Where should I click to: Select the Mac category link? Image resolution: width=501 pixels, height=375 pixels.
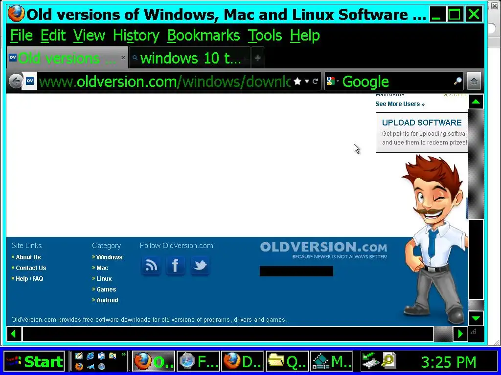pyautogui.click(x=102, y=268)
